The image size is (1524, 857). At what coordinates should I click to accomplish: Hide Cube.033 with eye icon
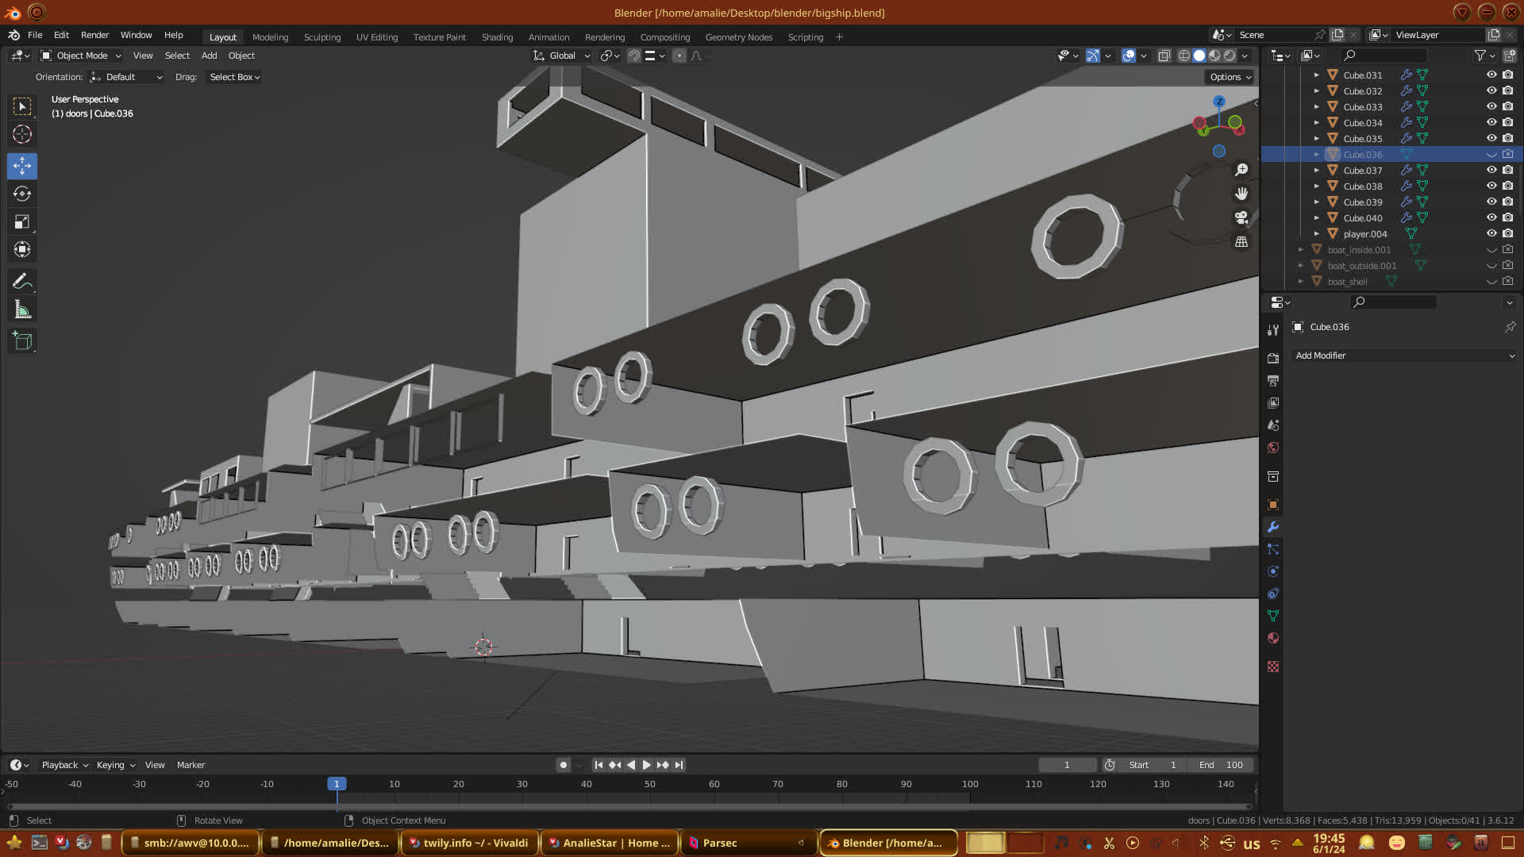pyautogui.click(x=1491, y=106)
